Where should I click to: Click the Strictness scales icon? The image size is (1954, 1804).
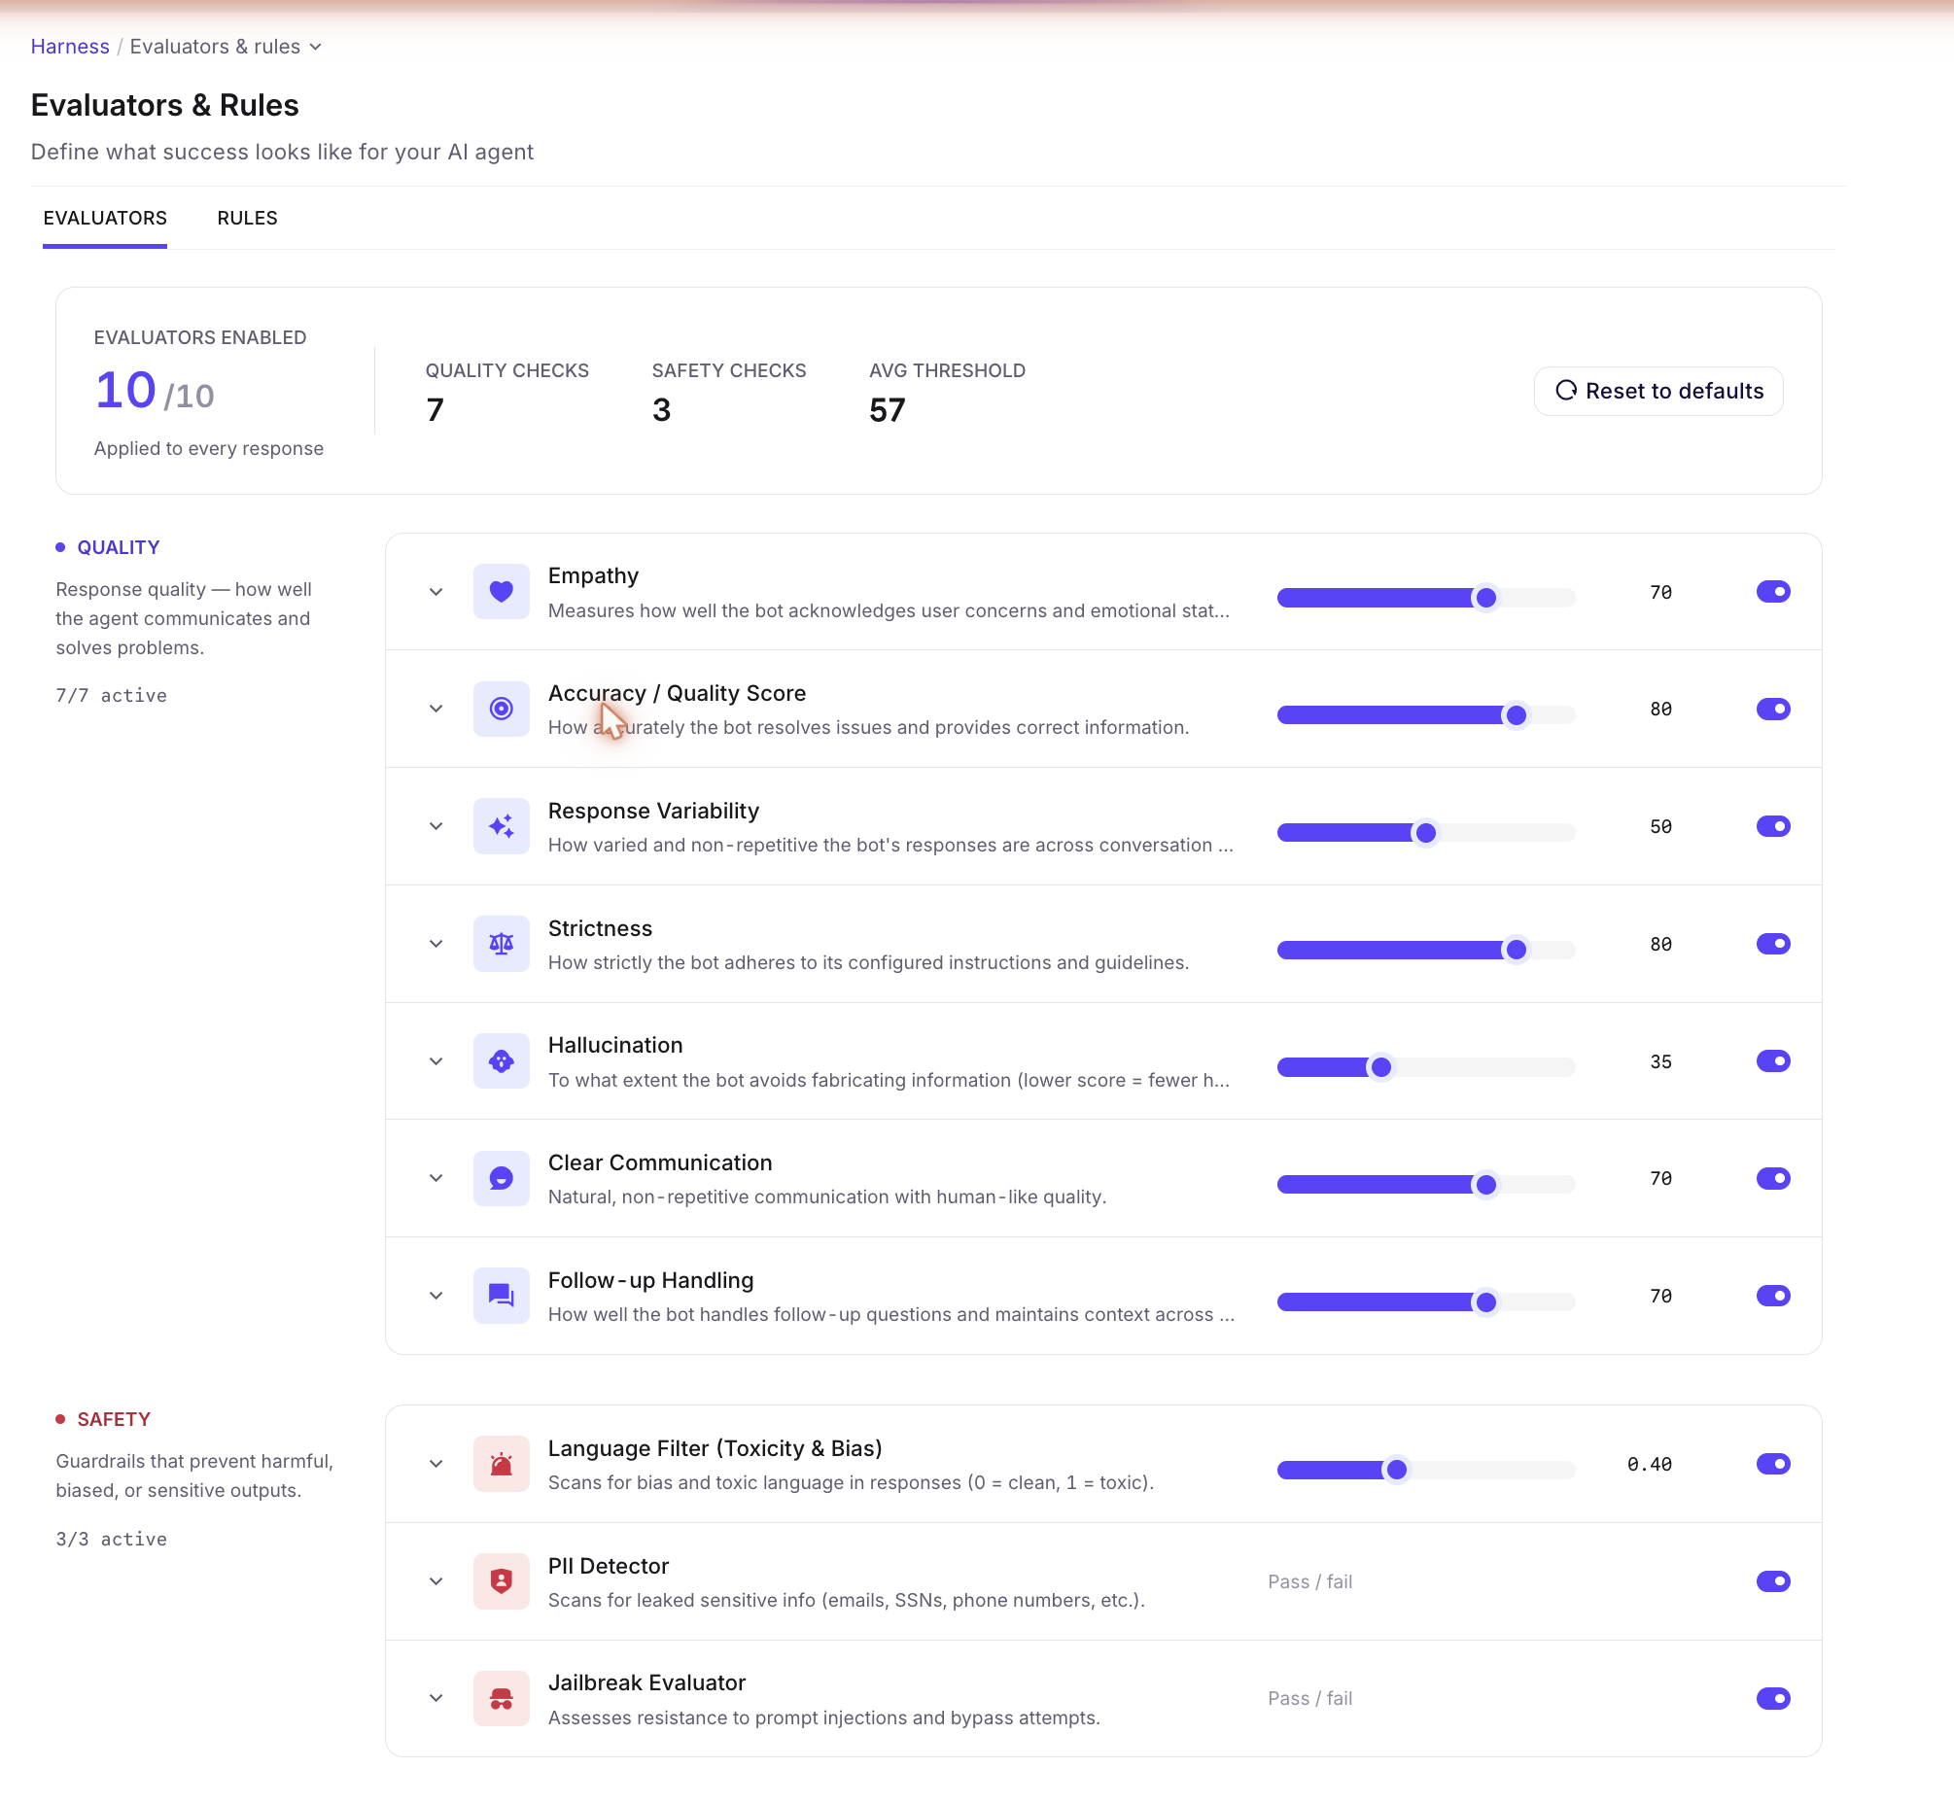point(501,944)
